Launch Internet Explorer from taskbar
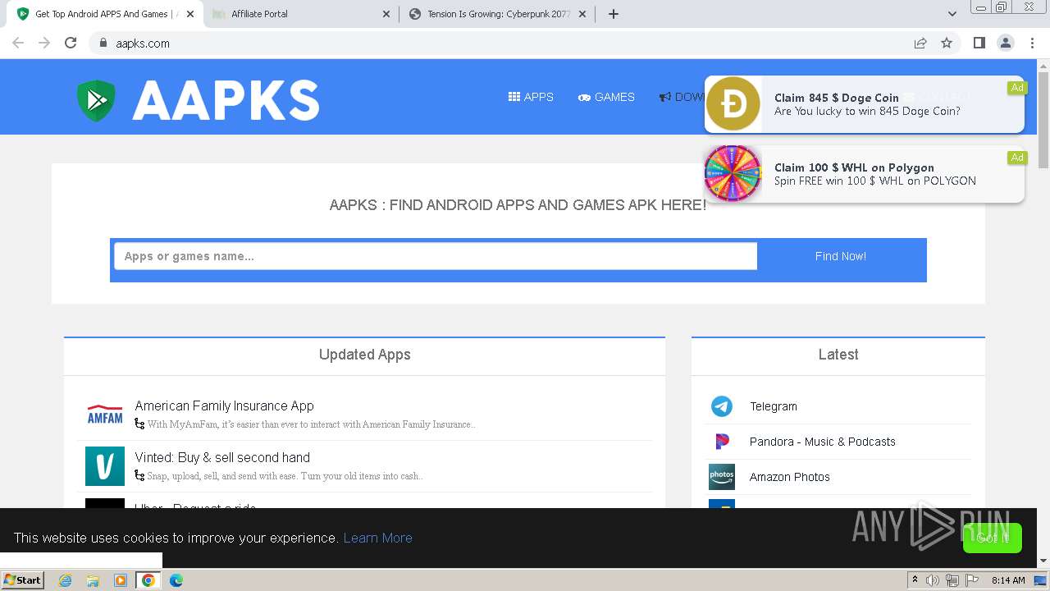The height and width of the screenshot is (591, 1050). 65,580
